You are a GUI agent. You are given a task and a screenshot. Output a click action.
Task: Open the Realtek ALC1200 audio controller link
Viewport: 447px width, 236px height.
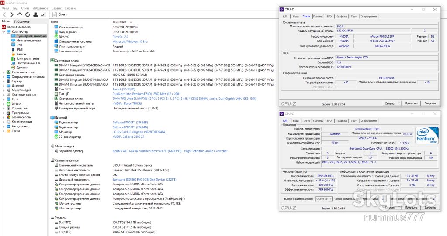(x=170, y=151)
